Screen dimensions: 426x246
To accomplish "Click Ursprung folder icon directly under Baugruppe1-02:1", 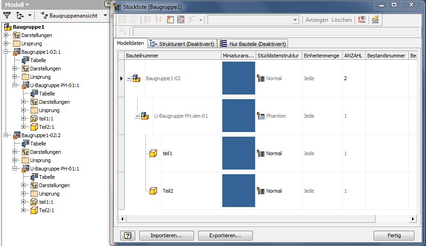I will click(25, 77).
